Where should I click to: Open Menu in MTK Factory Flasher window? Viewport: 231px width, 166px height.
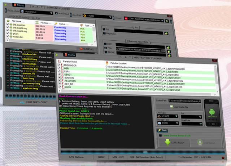(70, 55)
